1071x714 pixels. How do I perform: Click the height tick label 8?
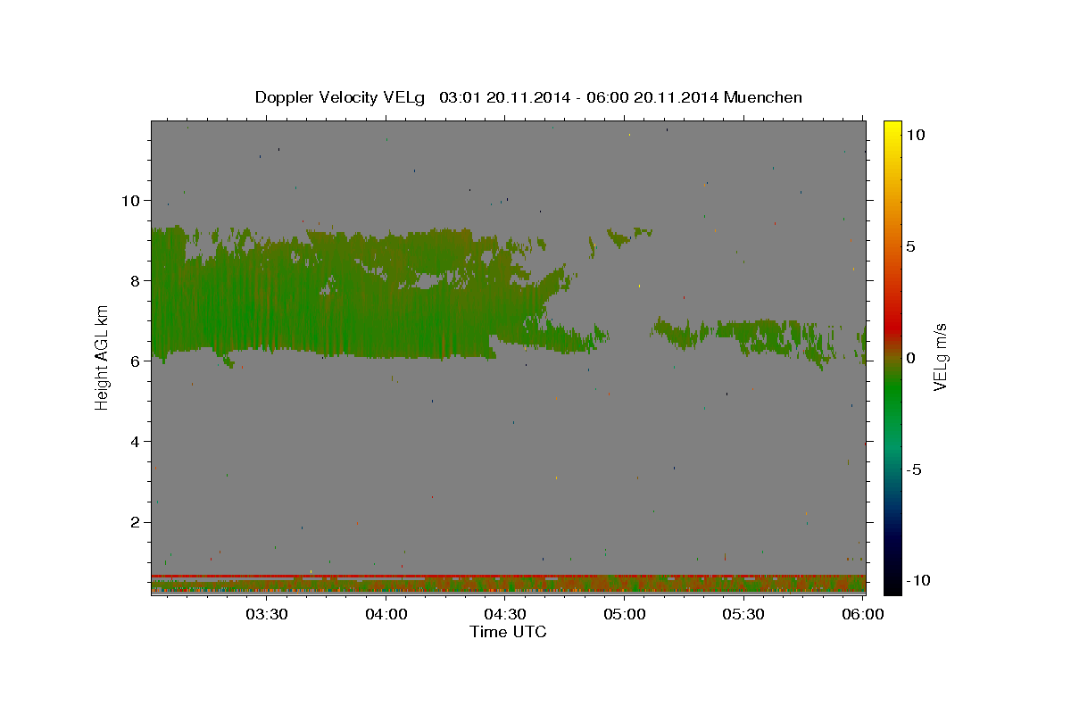pyautogui.click(x=135, y=281)
